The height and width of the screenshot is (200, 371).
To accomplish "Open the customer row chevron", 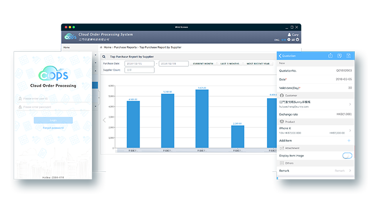I will 350,104.
